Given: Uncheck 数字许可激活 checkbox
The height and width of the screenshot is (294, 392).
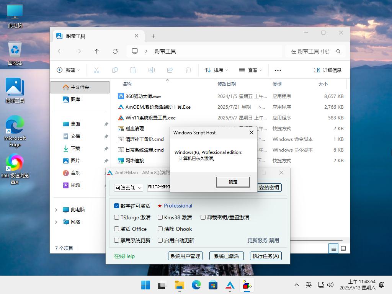Looking at the screenshot, I should coord(116,206).
